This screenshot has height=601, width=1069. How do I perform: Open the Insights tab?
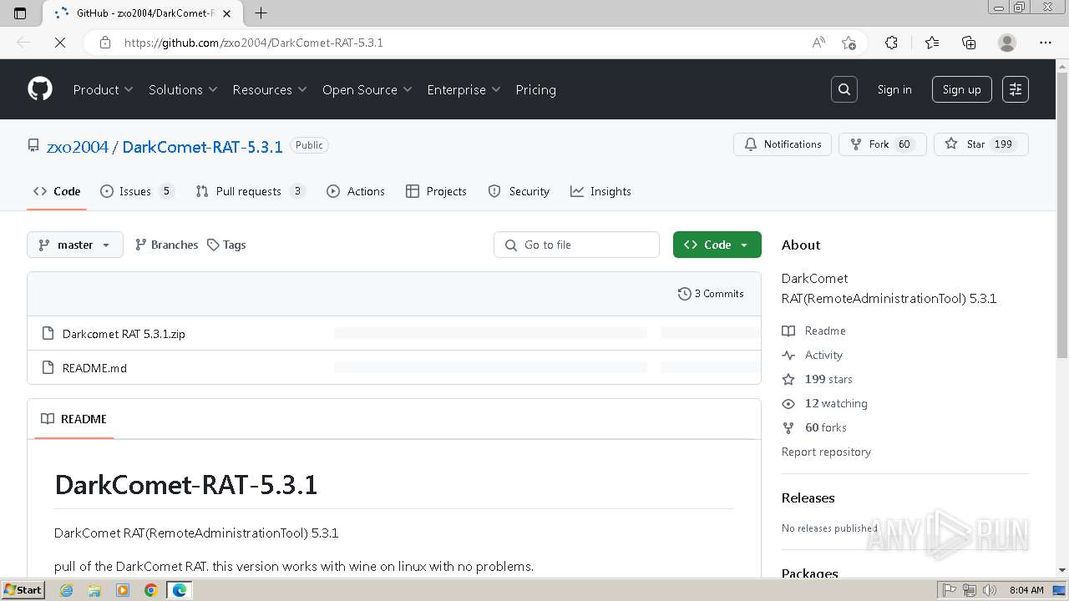pos(600,191)
